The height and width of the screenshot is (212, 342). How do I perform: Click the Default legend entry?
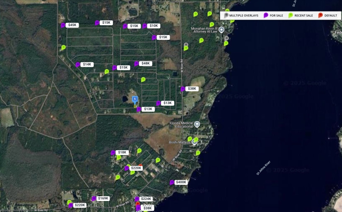(x=328, y=15)
